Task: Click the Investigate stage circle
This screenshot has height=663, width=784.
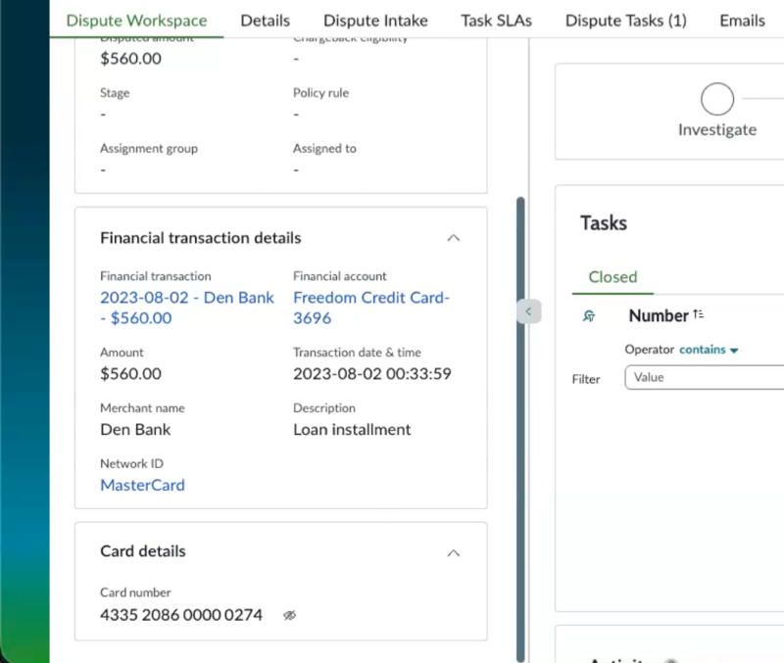Action: pos(717,99)
